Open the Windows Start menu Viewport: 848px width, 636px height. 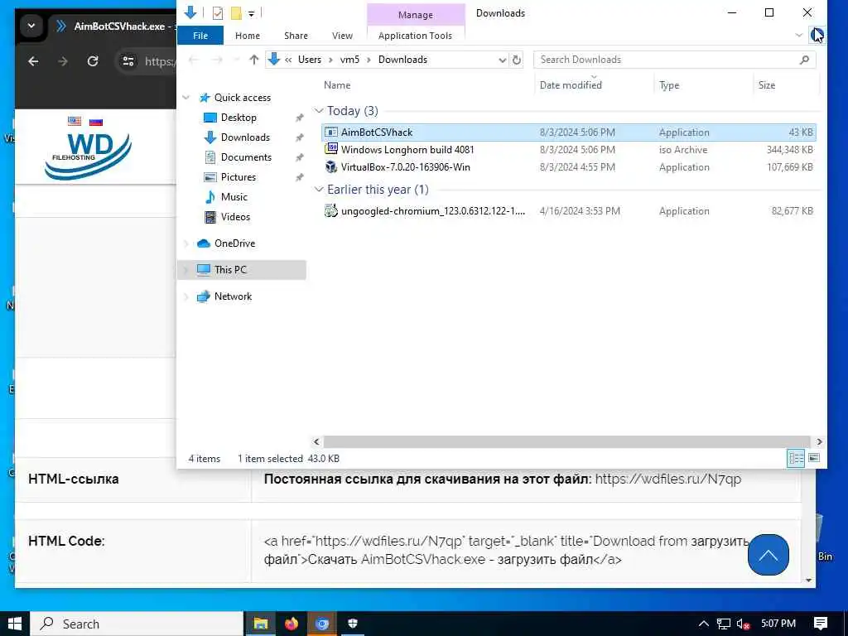pos(15,624)
